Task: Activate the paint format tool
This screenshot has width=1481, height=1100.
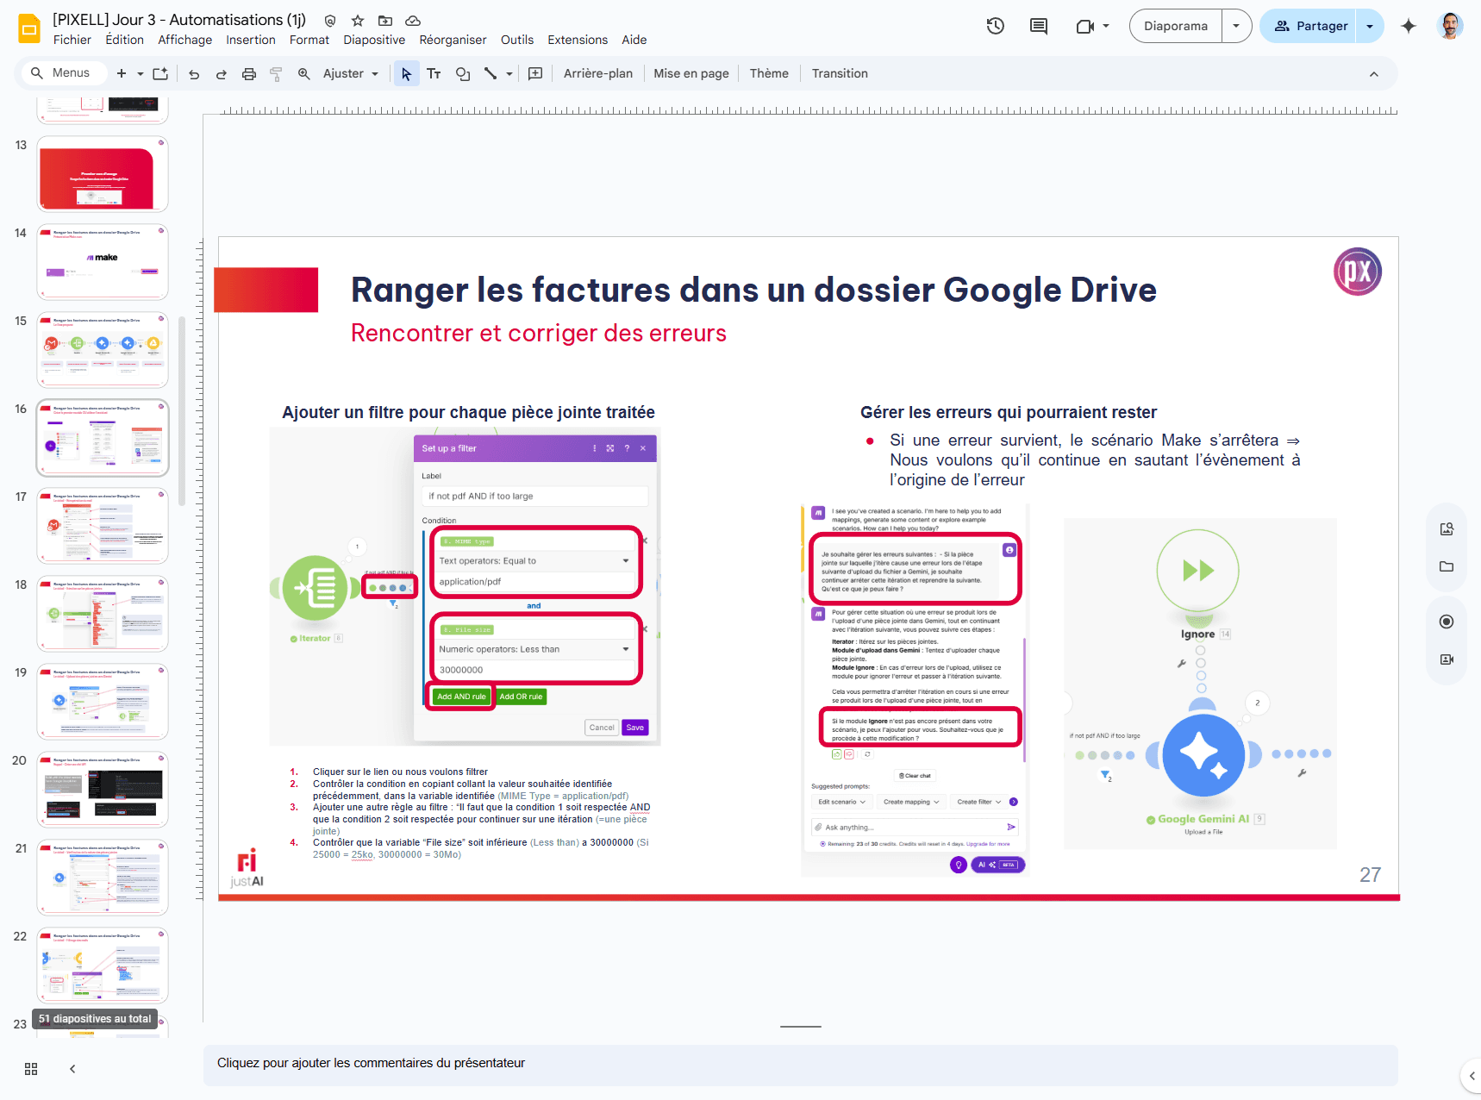Action: coord(276,74)
